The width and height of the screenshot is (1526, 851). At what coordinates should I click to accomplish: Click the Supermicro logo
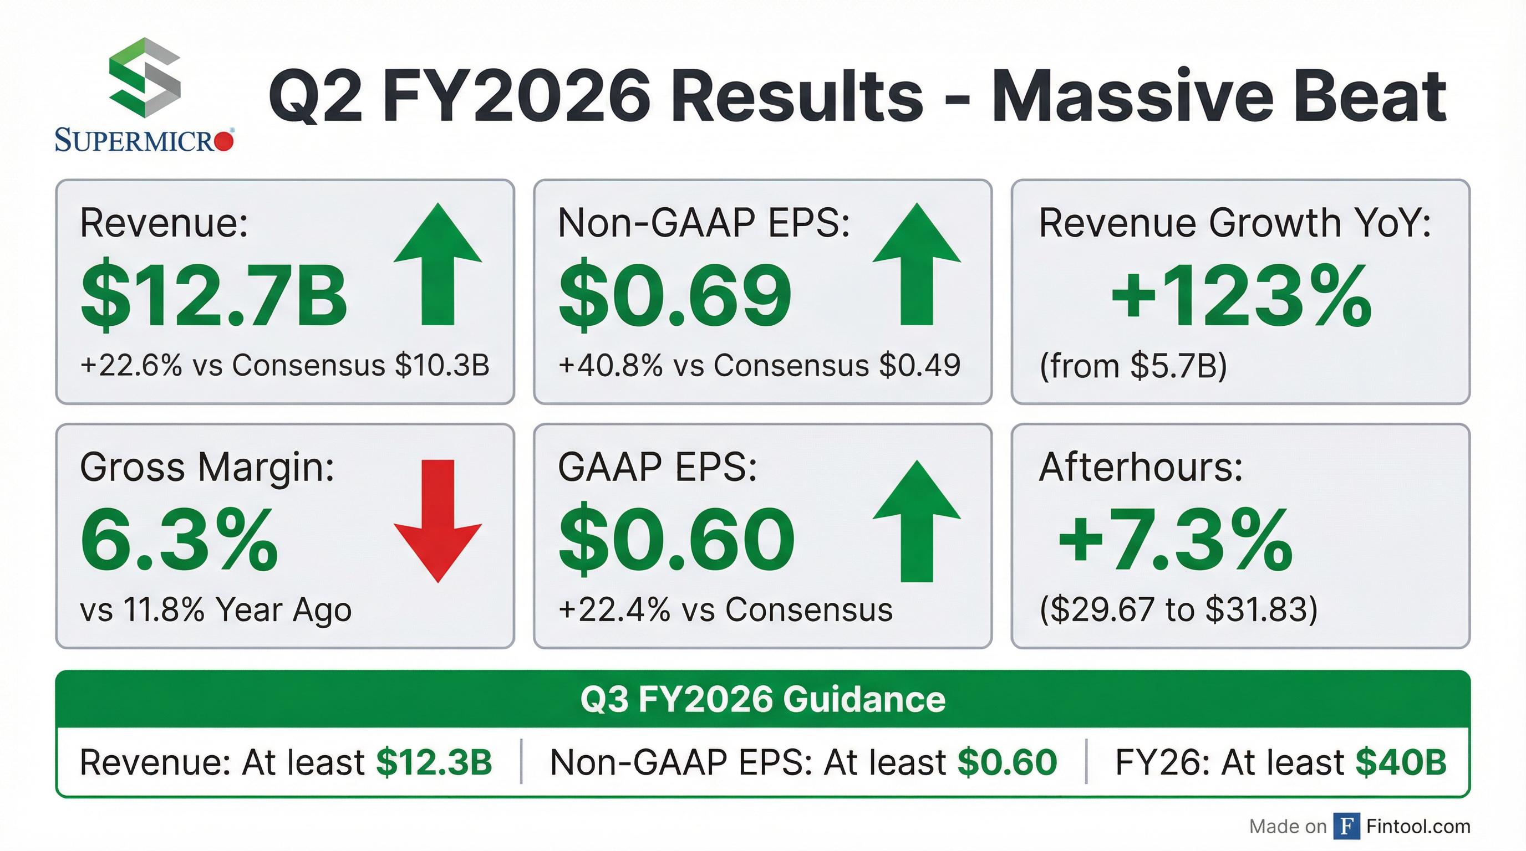click(x=145, y=95)
